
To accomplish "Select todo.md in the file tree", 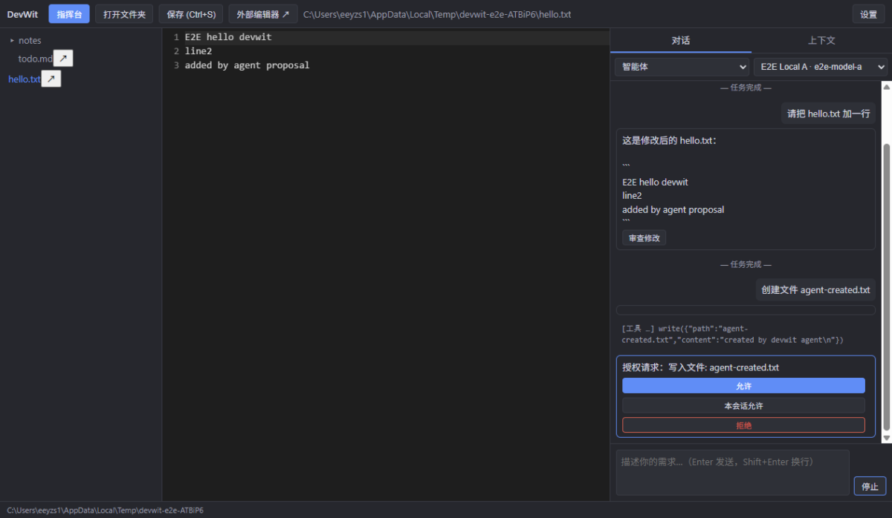I will 35,59.
